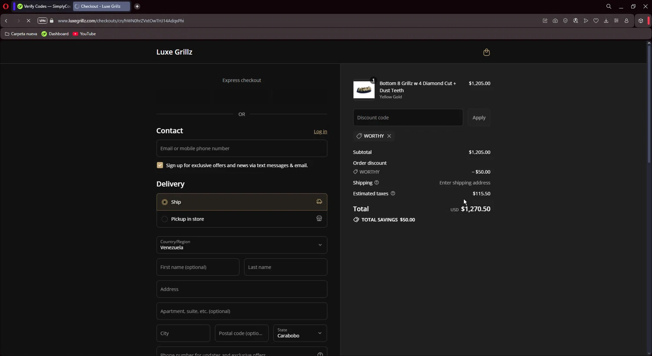This screenshot has height=356, width=652.
Task: Click the Express checkout heading text
Action: coord(242,80)
